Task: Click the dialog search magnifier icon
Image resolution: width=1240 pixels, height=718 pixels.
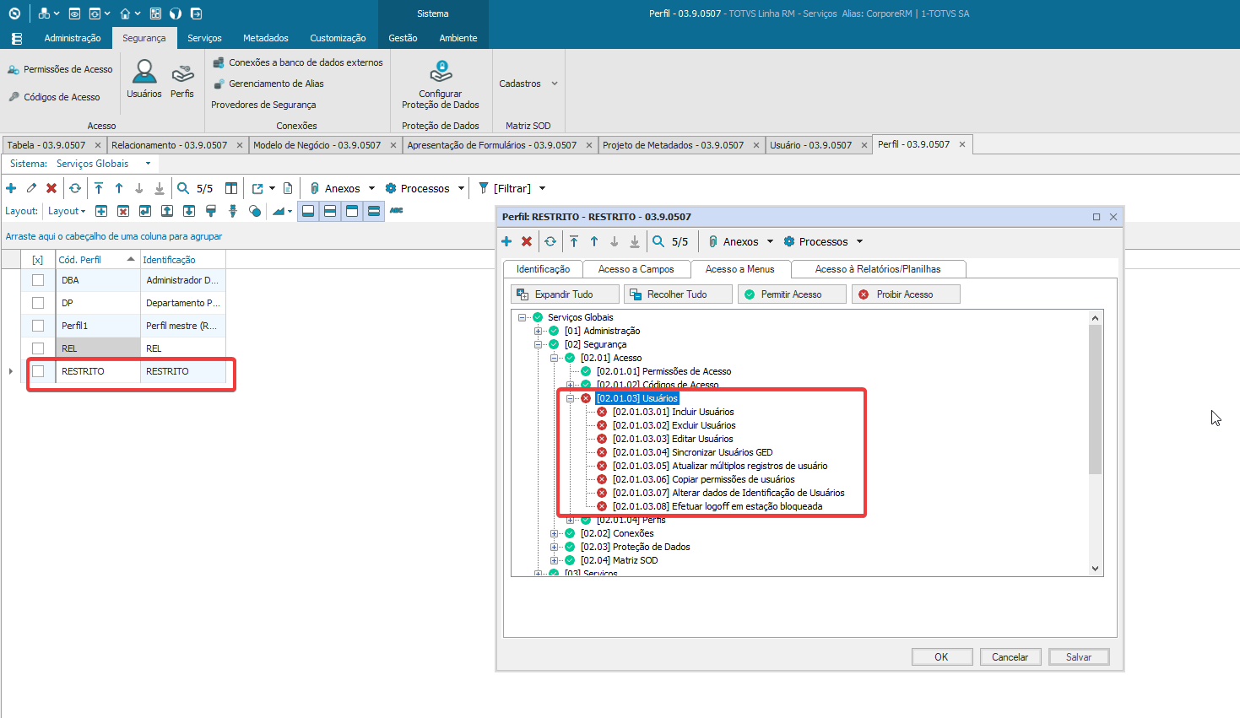Action: click(x=658, y=241)
